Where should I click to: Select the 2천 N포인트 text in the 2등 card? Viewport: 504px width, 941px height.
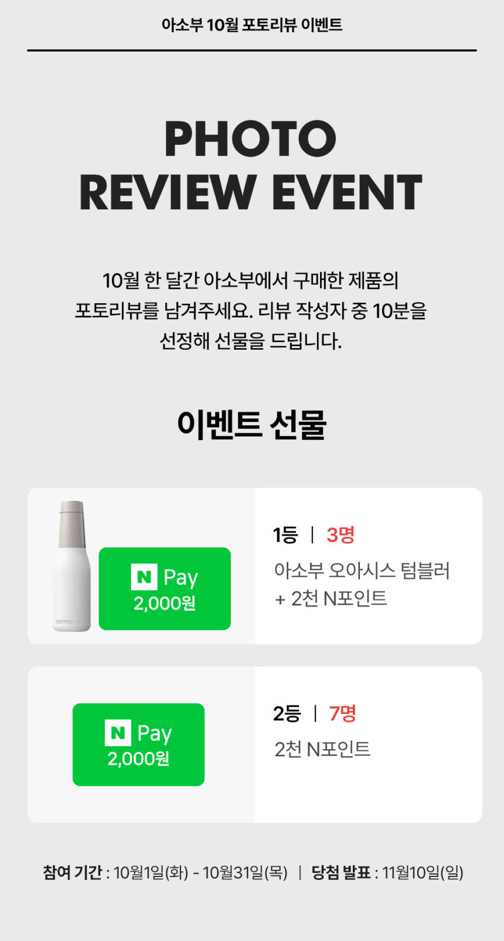tap(322, 749)
